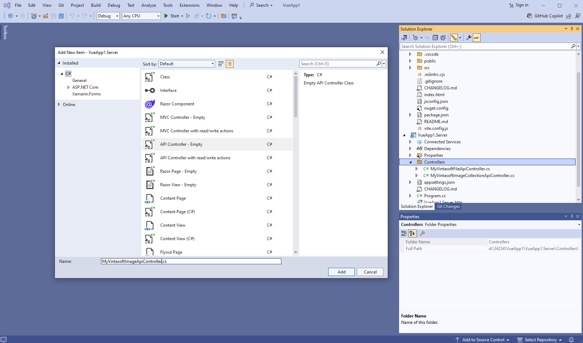
Task: Toggle Alphabetical sort in Properties panel
Action: point(412,233)
